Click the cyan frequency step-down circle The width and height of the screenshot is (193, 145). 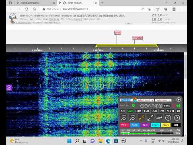coord(134,101)
